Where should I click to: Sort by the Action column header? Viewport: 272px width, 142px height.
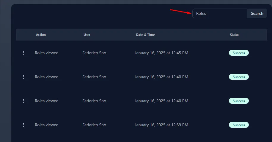tap(41, 35)
